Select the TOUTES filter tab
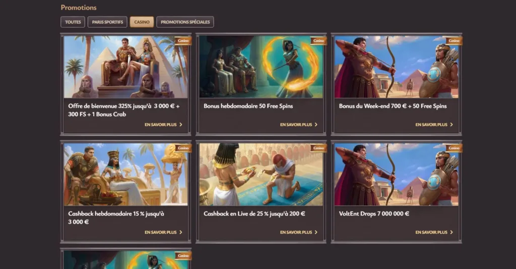Viewport: 516px width, 269px height. click(73, 22)
